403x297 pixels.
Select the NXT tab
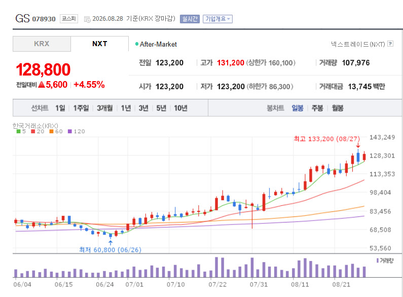point(100,44)
